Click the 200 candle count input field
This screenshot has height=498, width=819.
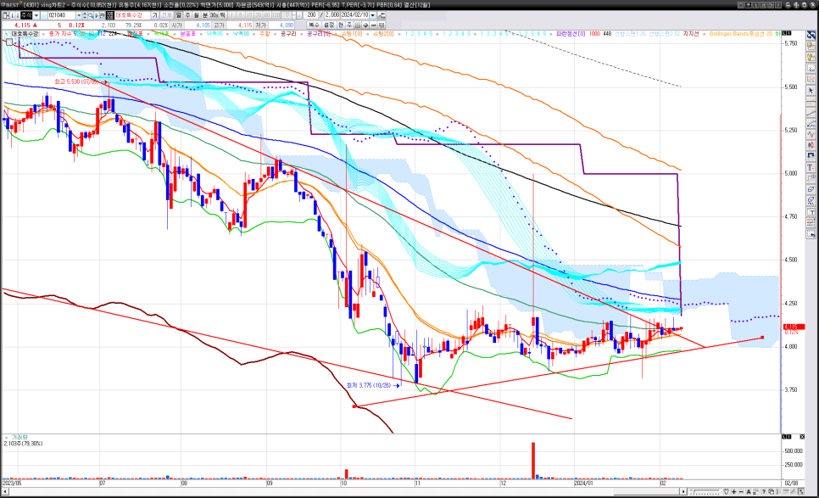[x=311, y=15]
